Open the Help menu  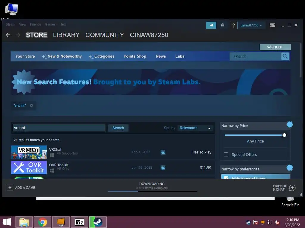point(63,24)
